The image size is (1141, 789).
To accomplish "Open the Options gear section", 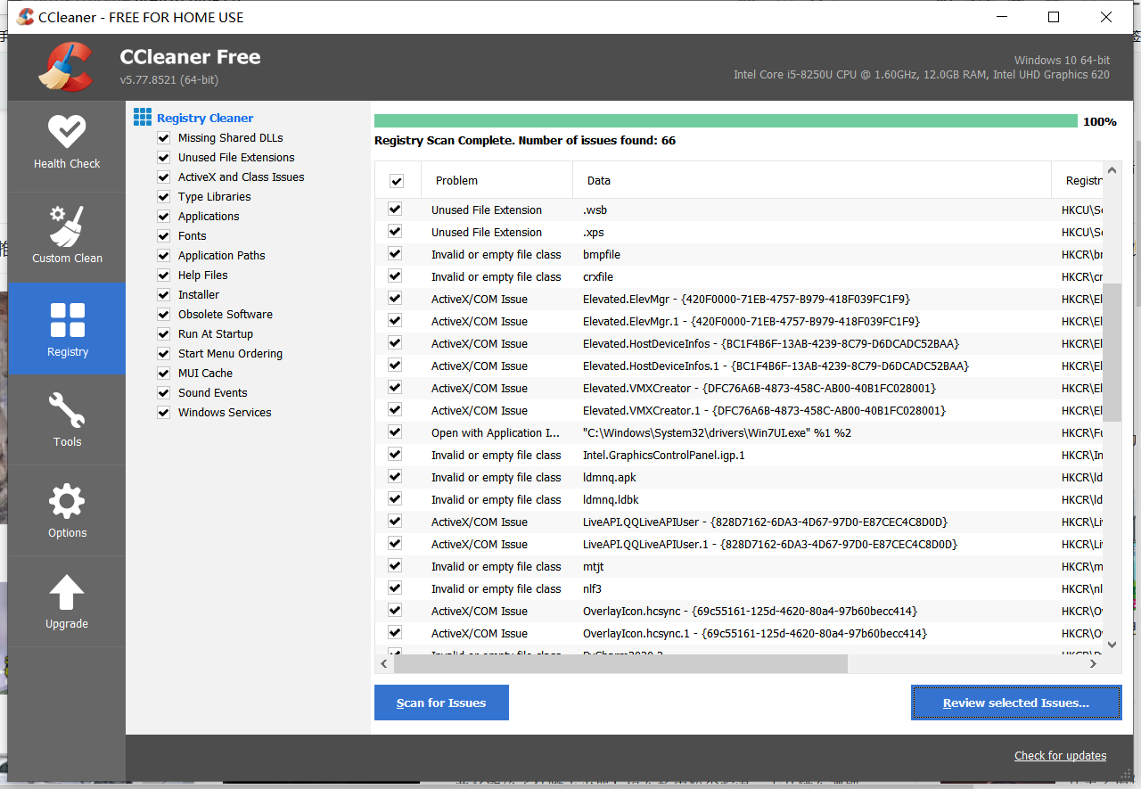I will click(x=67, y=511).
